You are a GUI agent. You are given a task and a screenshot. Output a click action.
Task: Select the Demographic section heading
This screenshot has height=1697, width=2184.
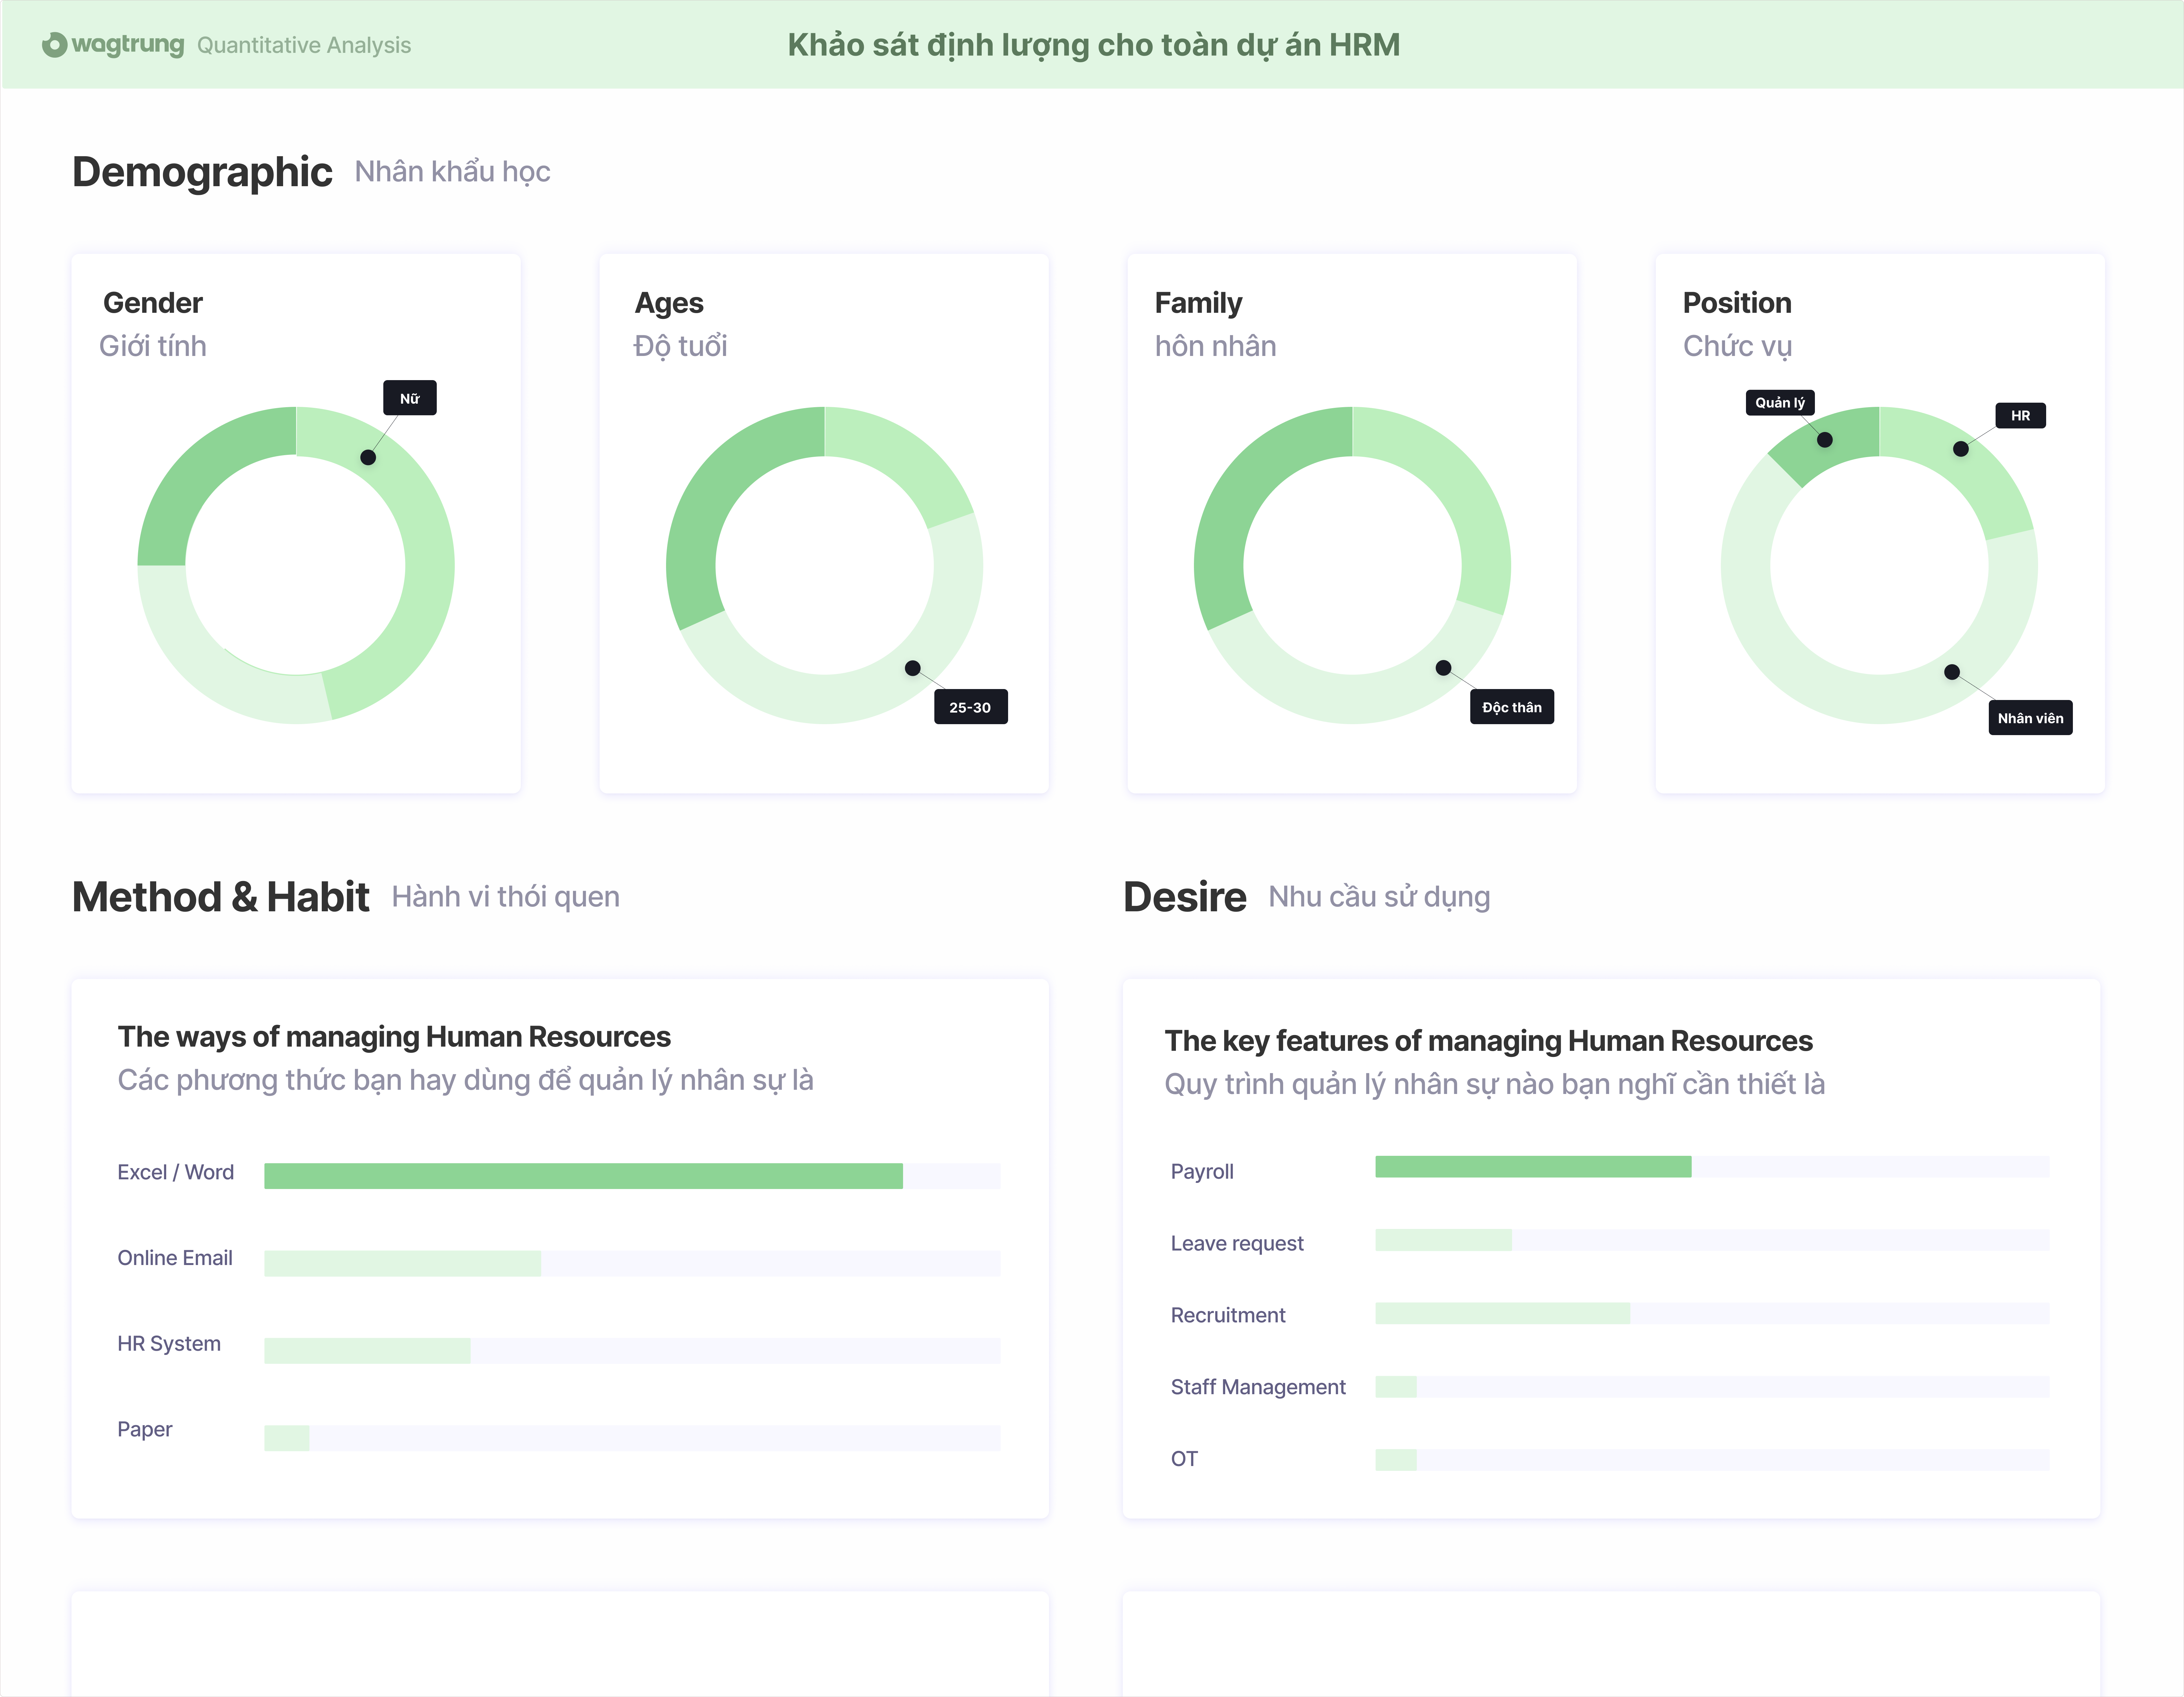pyautogui.click(x=202, y=172)
